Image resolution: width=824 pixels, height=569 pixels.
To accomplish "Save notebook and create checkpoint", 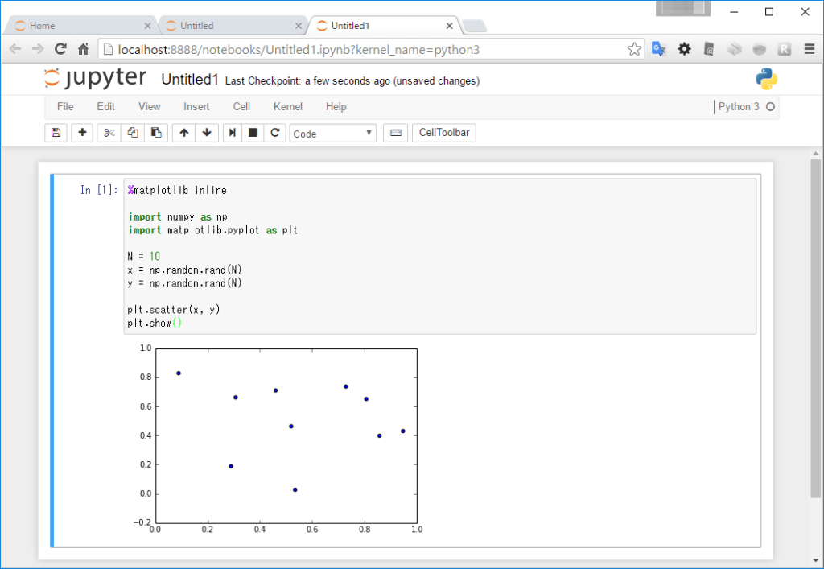I will 55,132.
